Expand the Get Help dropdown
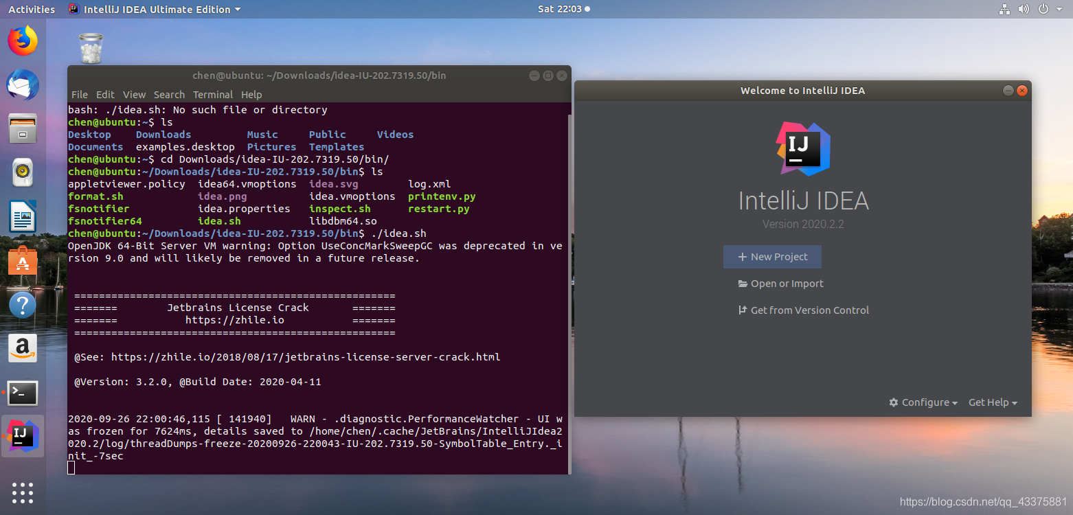1073x515 pixels. [993, 402]
